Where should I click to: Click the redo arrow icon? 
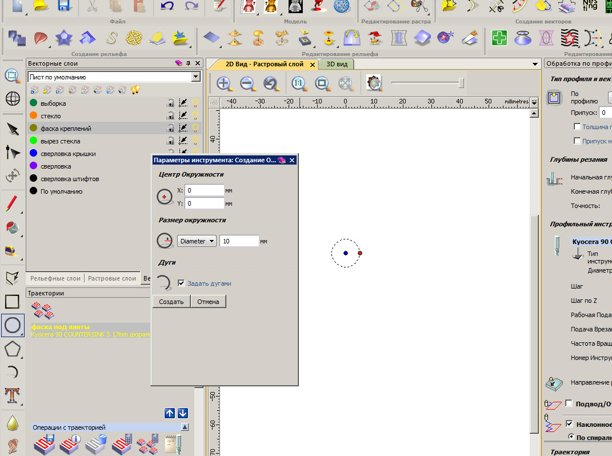click(191, 6)
